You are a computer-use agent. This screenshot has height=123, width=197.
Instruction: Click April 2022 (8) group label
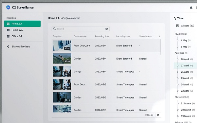tap(181, 53)
